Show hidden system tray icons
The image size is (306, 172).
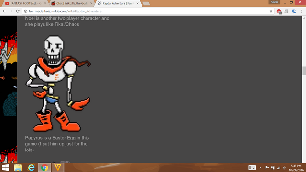[x=260, y=168]
